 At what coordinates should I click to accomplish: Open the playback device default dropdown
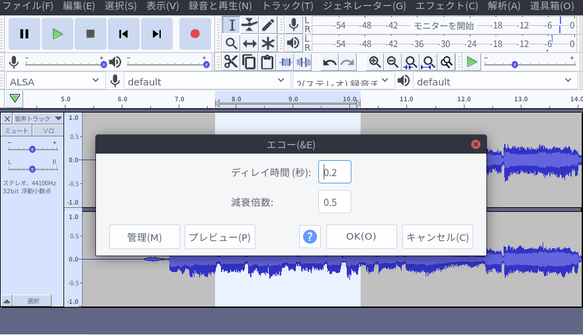click(495, 81)
